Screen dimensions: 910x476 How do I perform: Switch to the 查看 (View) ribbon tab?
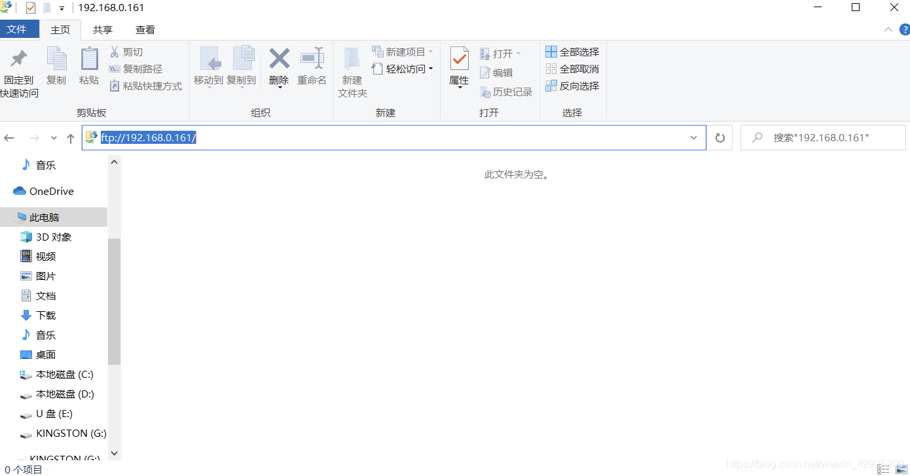pos(145,29)
